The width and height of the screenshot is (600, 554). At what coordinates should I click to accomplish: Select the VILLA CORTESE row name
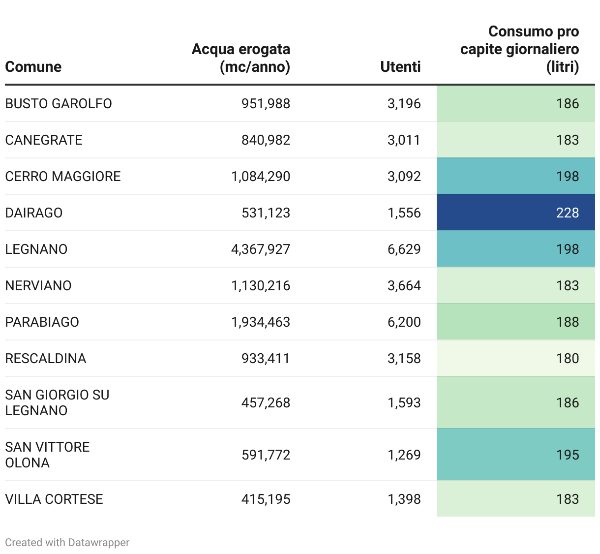point(54,499)
